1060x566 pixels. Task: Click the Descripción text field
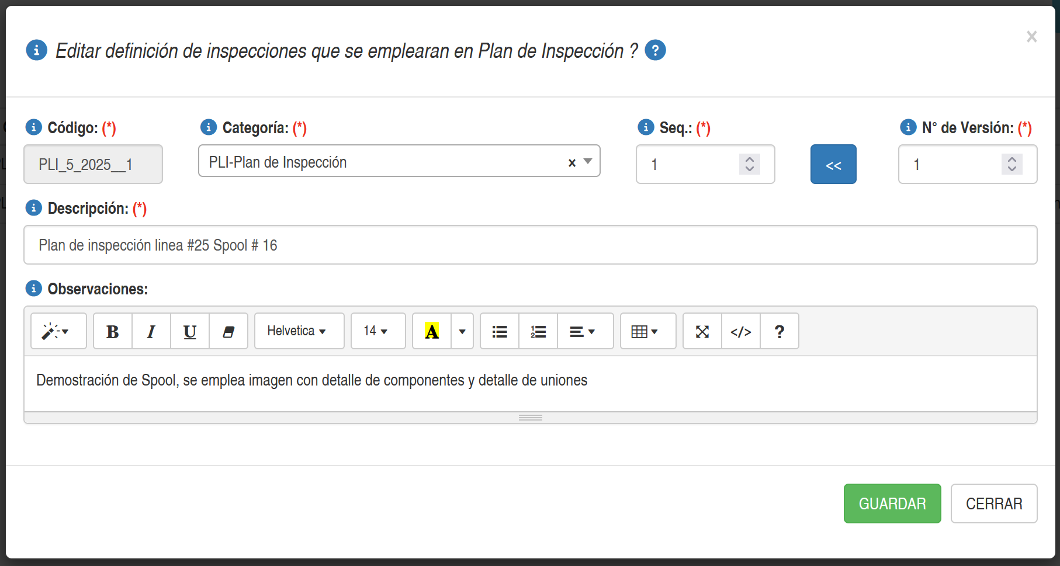point(530,245)
